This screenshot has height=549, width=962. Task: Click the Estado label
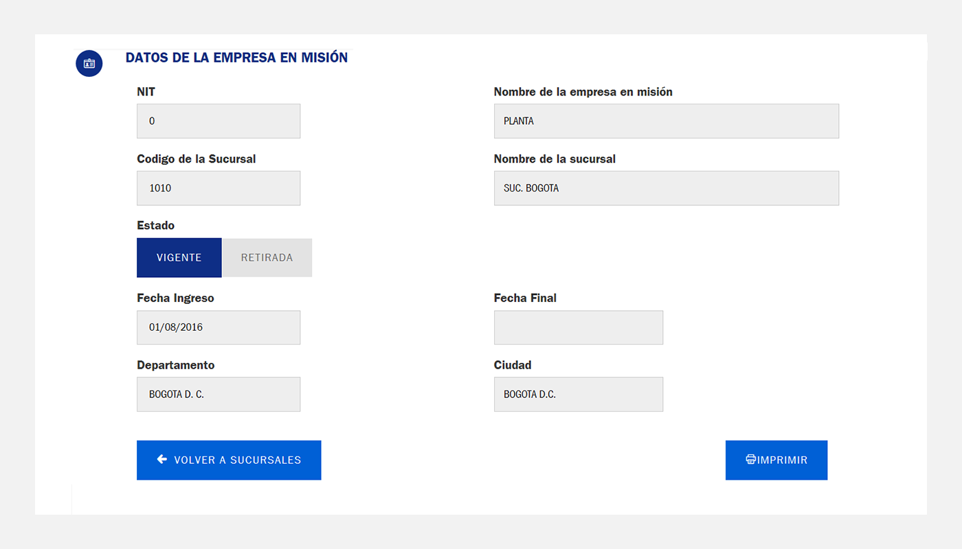[156, 226]
